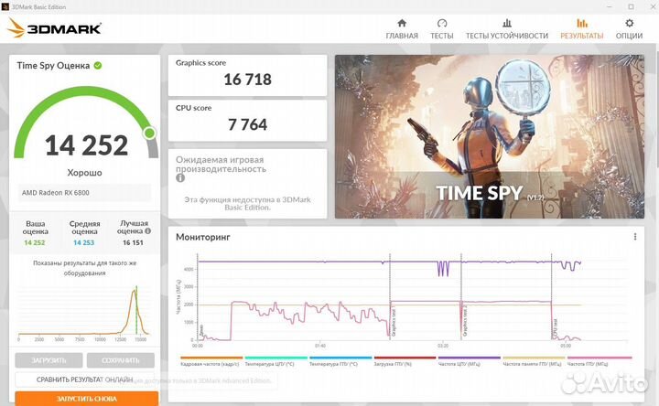Image resolution: width=659 pixels, height=406 pixels.
Task: Open the ГЛАВНАЯ home tab
Action: pyautogui.click(x=402, y=28)
